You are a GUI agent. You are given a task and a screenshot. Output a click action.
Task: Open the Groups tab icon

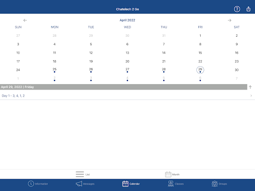click(215, 184)
